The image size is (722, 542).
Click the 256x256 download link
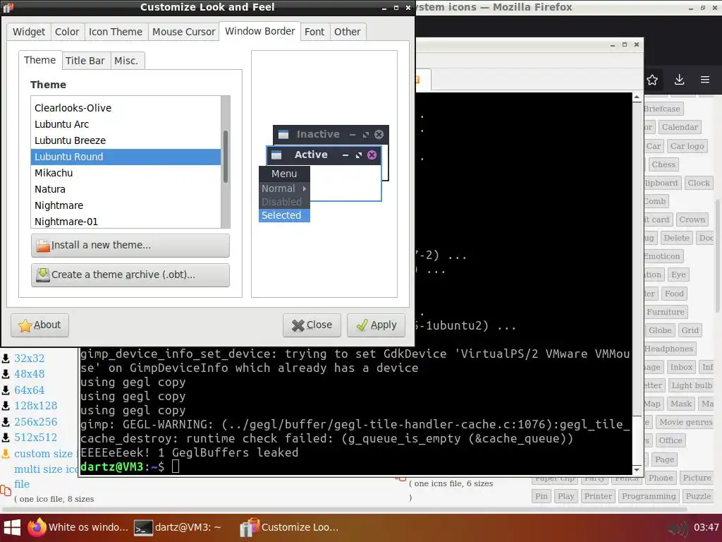[x=35, y=422]
